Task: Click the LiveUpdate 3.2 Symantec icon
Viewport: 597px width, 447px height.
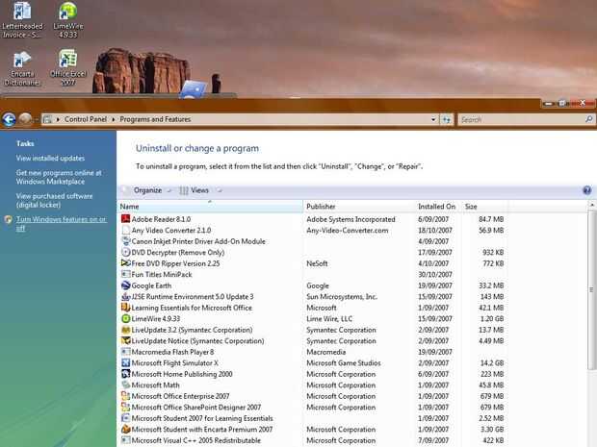Action: [x=125, y=330]
